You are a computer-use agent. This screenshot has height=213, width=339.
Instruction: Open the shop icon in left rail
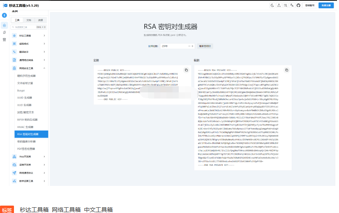pos(5,40)
